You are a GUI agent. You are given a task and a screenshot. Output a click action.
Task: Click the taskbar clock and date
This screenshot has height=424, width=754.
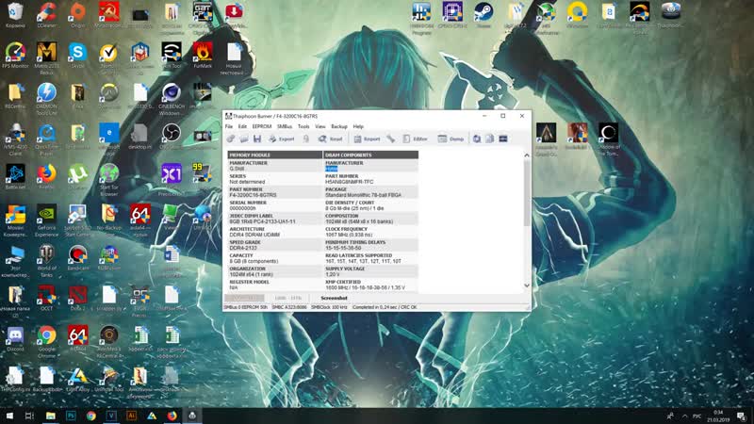click(718, 416)
